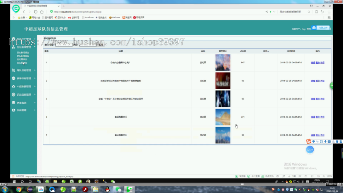Click the title search input field
Viewport: 343px width, 193px height.
pyautogui.click(x=64, y=45)
